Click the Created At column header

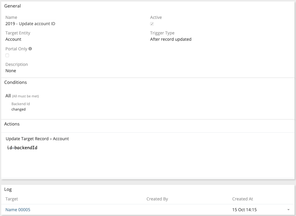click(x=242, y=199)
